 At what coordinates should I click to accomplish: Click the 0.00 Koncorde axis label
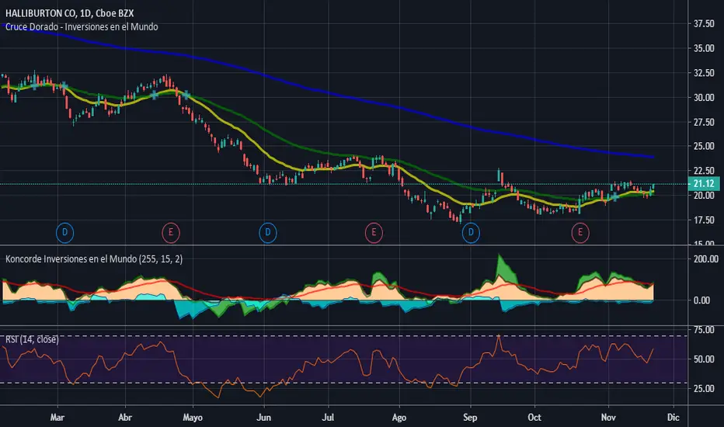click(x=701, y=300)
